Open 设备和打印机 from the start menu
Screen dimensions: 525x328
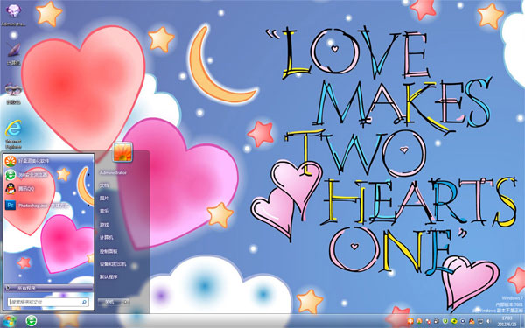point(113,264)
